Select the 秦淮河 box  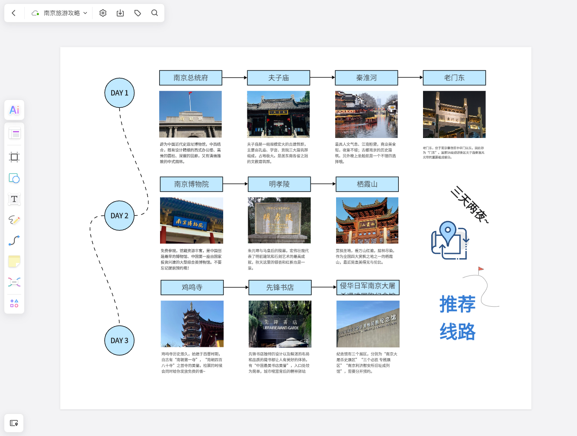(x=366, y=78)
